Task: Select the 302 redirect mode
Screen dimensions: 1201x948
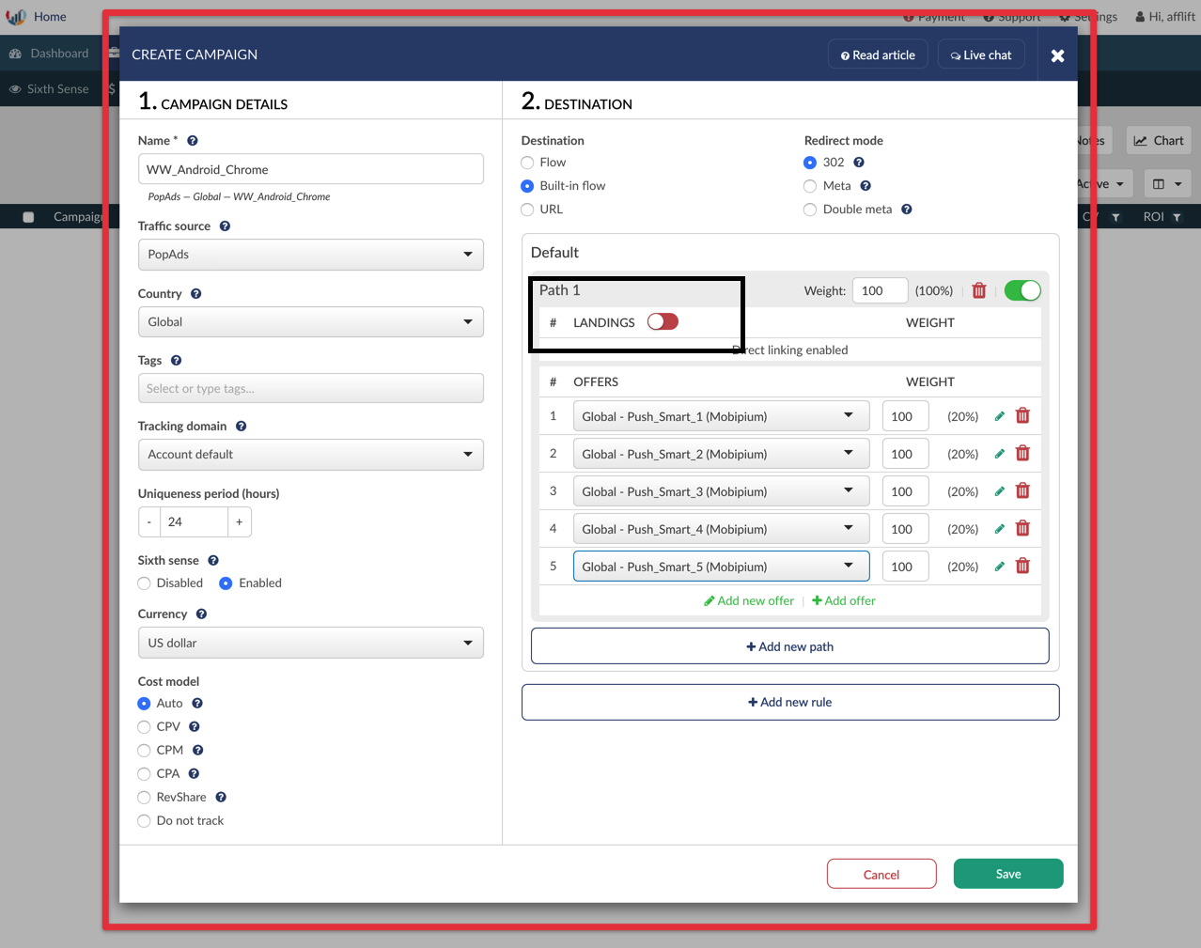Action: (x=810, y=163)
